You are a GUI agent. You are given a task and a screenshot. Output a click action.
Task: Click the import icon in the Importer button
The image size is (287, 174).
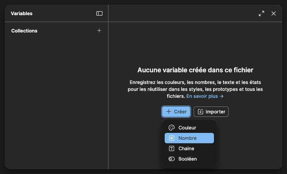pos(201,112)
